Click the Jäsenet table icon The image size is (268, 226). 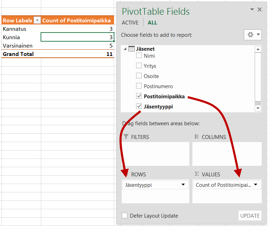pos(132,49)
